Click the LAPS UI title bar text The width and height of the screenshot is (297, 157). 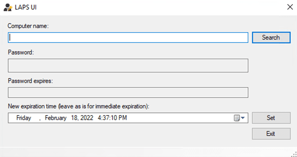tap(26, 7)
